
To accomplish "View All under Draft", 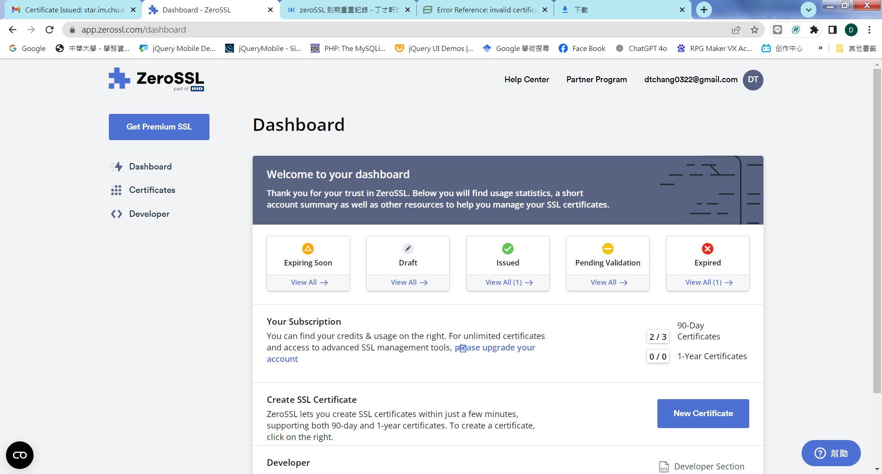I will click(x=409, y=282).
